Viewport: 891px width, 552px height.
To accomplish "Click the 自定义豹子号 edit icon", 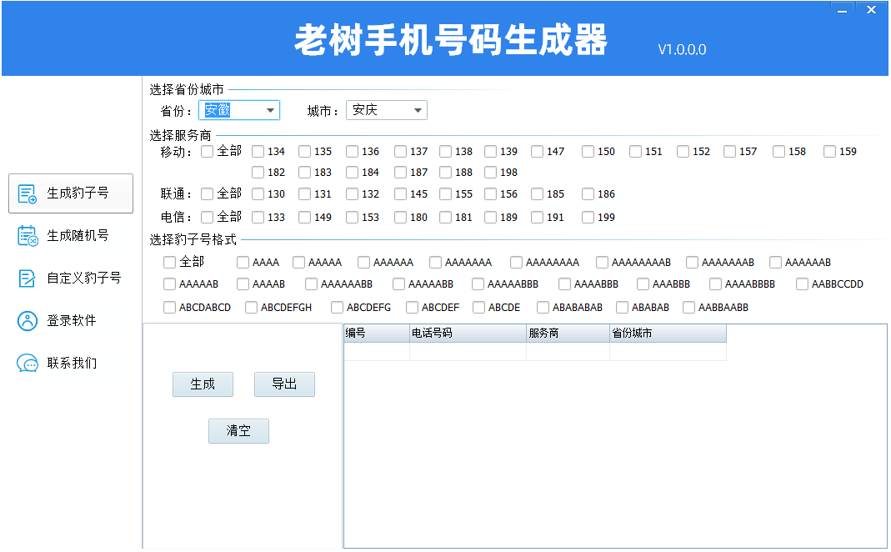I will (x=27, y=279).
